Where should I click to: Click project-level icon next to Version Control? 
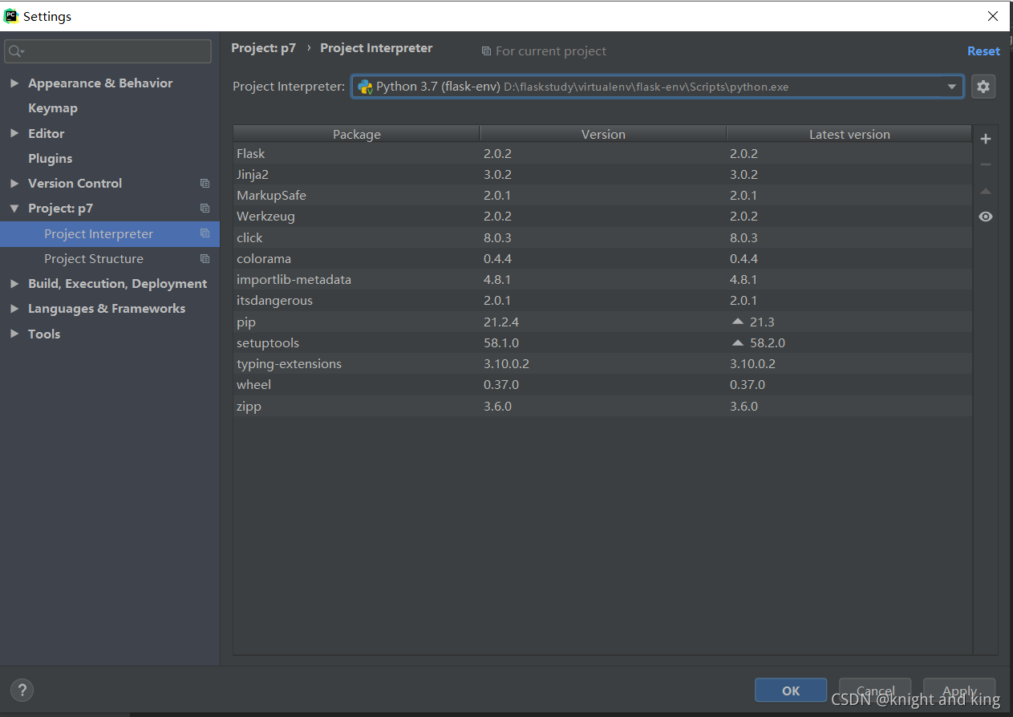(x=205, y=184)
